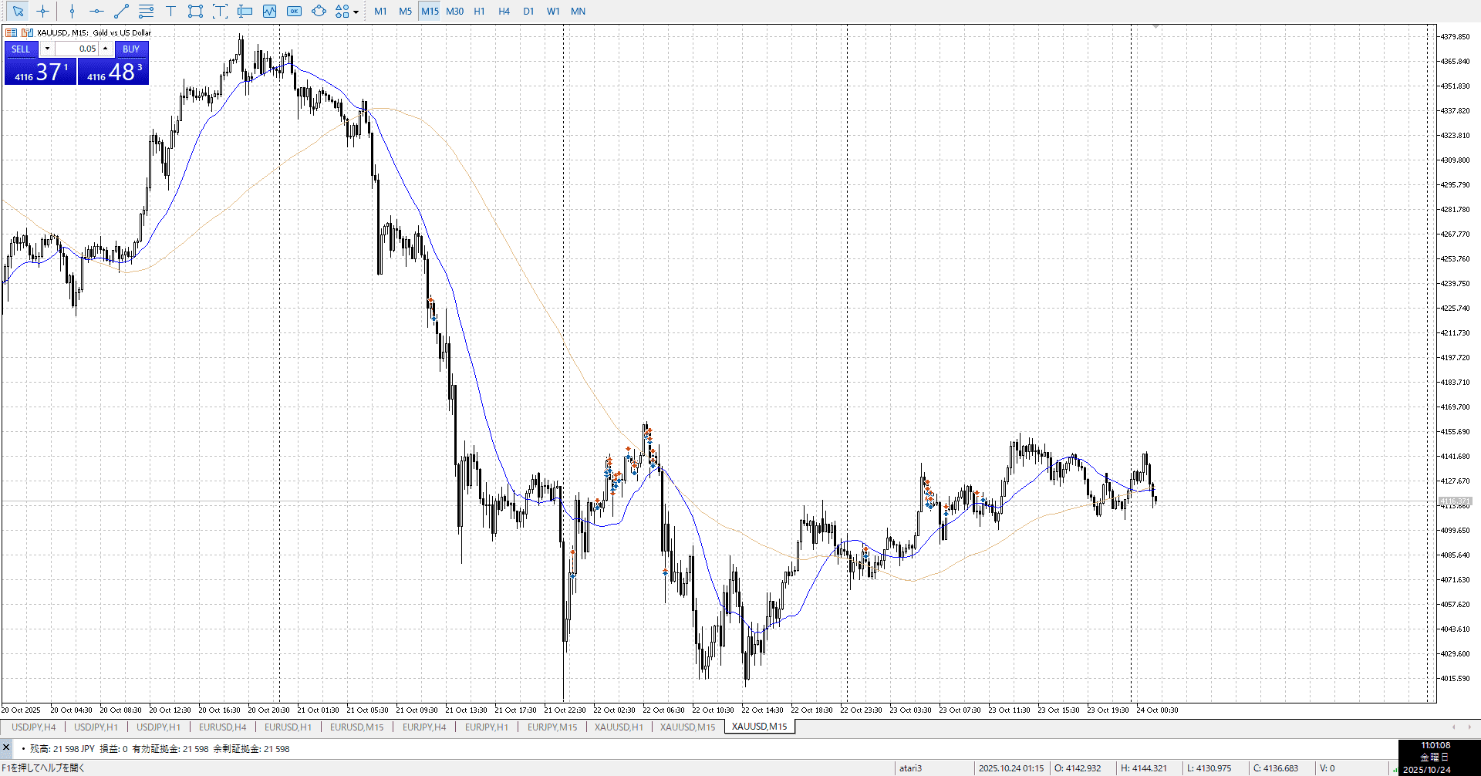Select the crosshair tool

pyautogui.click(x=43, y=11)
